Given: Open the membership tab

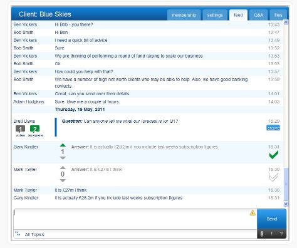Looking at the screenshot, I should pos(184,15).
